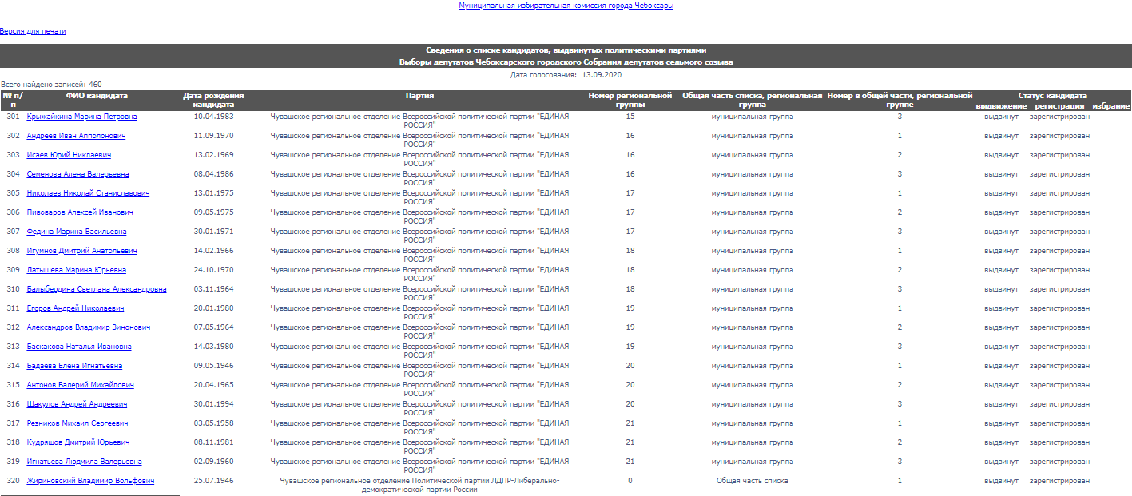Open candidate Александров Владимир Зиновьевич
This screenshot has width=1132, height=496.
[88, 327]
